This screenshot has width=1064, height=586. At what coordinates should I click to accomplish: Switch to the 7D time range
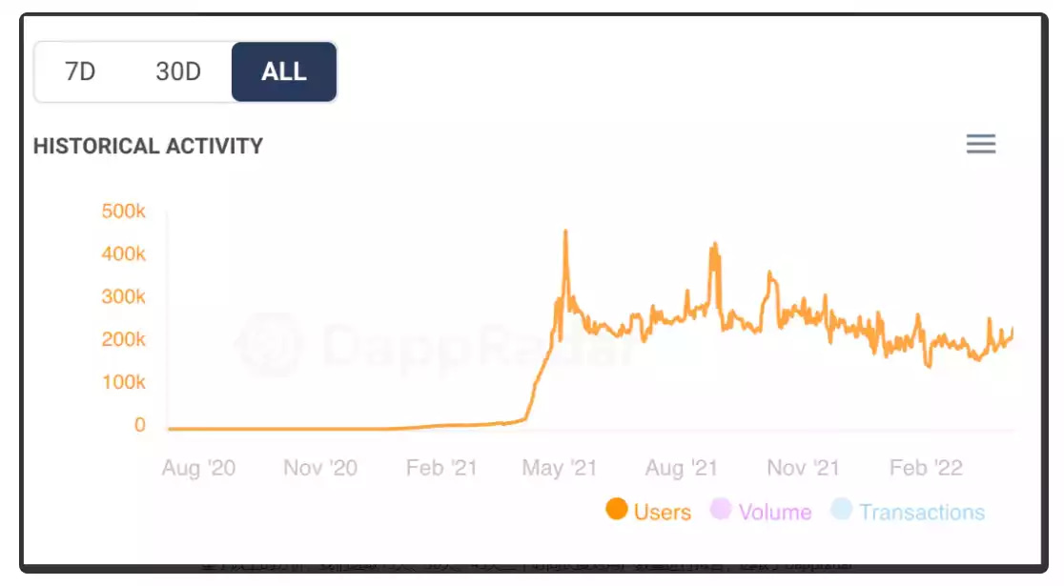[x=80, y=71]
